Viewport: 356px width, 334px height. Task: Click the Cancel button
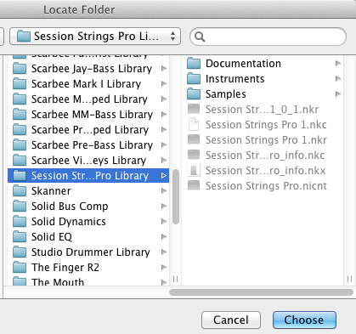231,320
